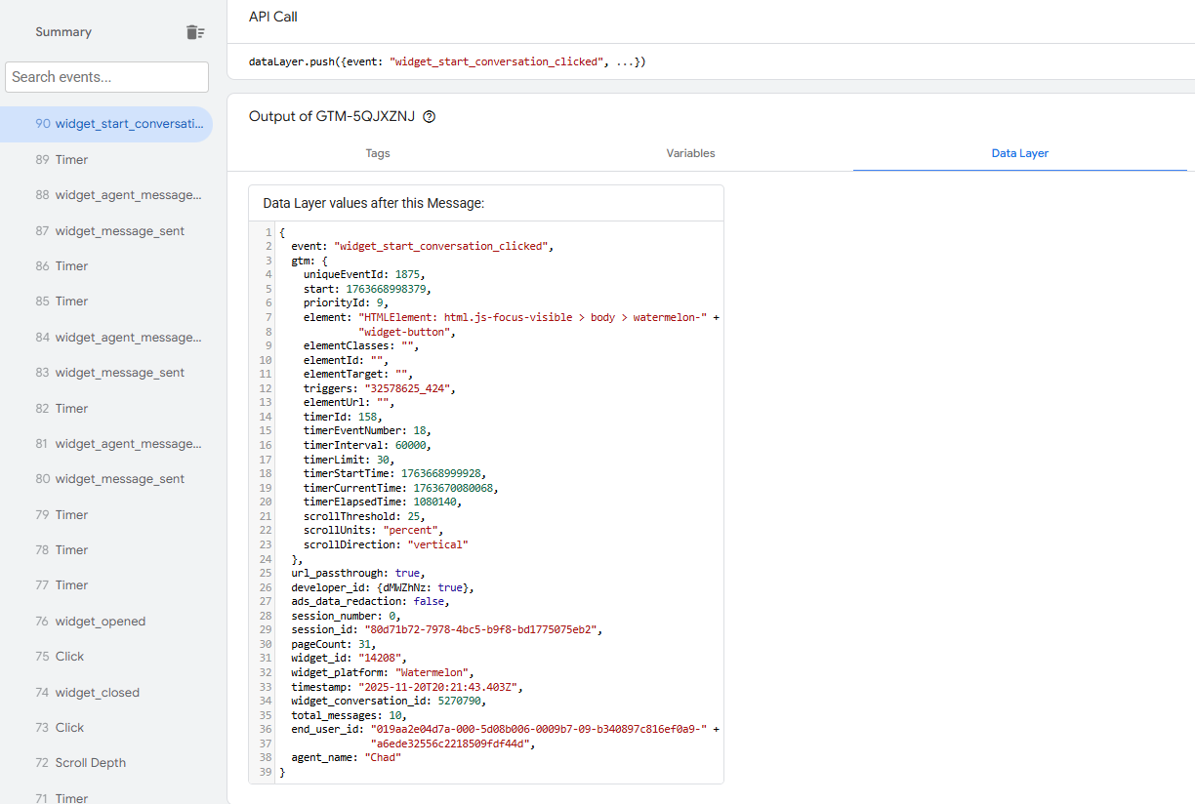Click the timerInterval 60000 line

(367, 445)
